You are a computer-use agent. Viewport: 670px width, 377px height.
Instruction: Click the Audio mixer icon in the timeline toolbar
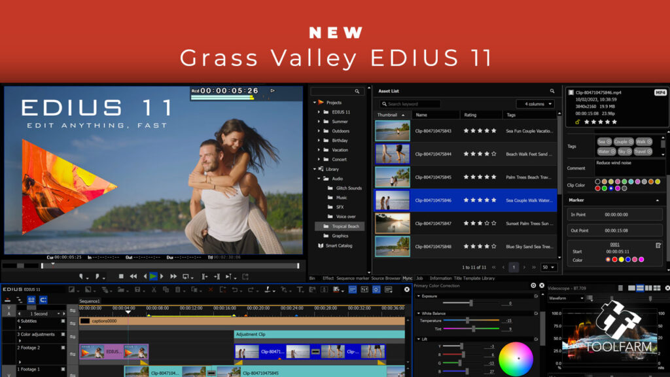(x=364, y=290)
